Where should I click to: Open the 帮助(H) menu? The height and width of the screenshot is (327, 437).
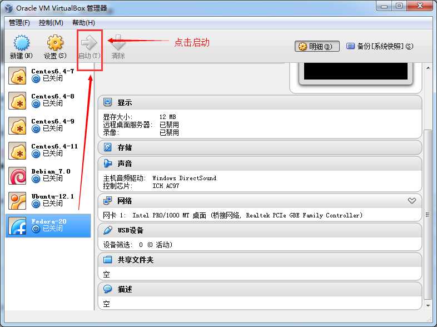point(83,23)
